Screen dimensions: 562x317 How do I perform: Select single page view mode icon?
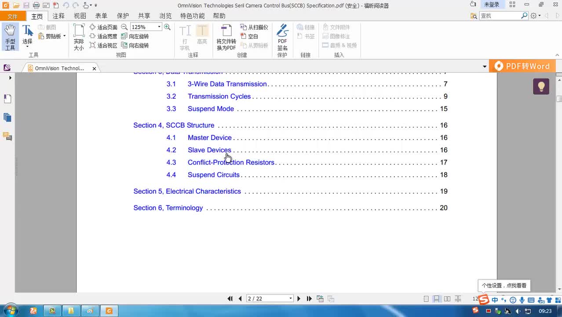[x=426, y=299]
